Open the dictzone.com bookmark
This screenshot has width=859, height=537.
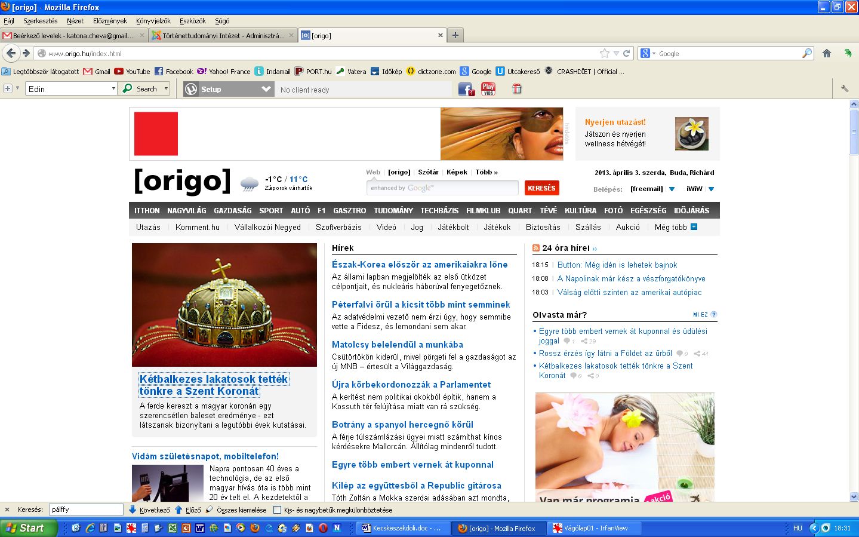coord(431,71)
